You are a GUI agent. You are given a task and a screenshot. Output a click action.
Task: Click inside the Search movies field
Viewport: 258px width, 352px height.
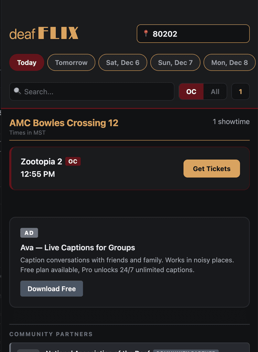click(92, 92)
